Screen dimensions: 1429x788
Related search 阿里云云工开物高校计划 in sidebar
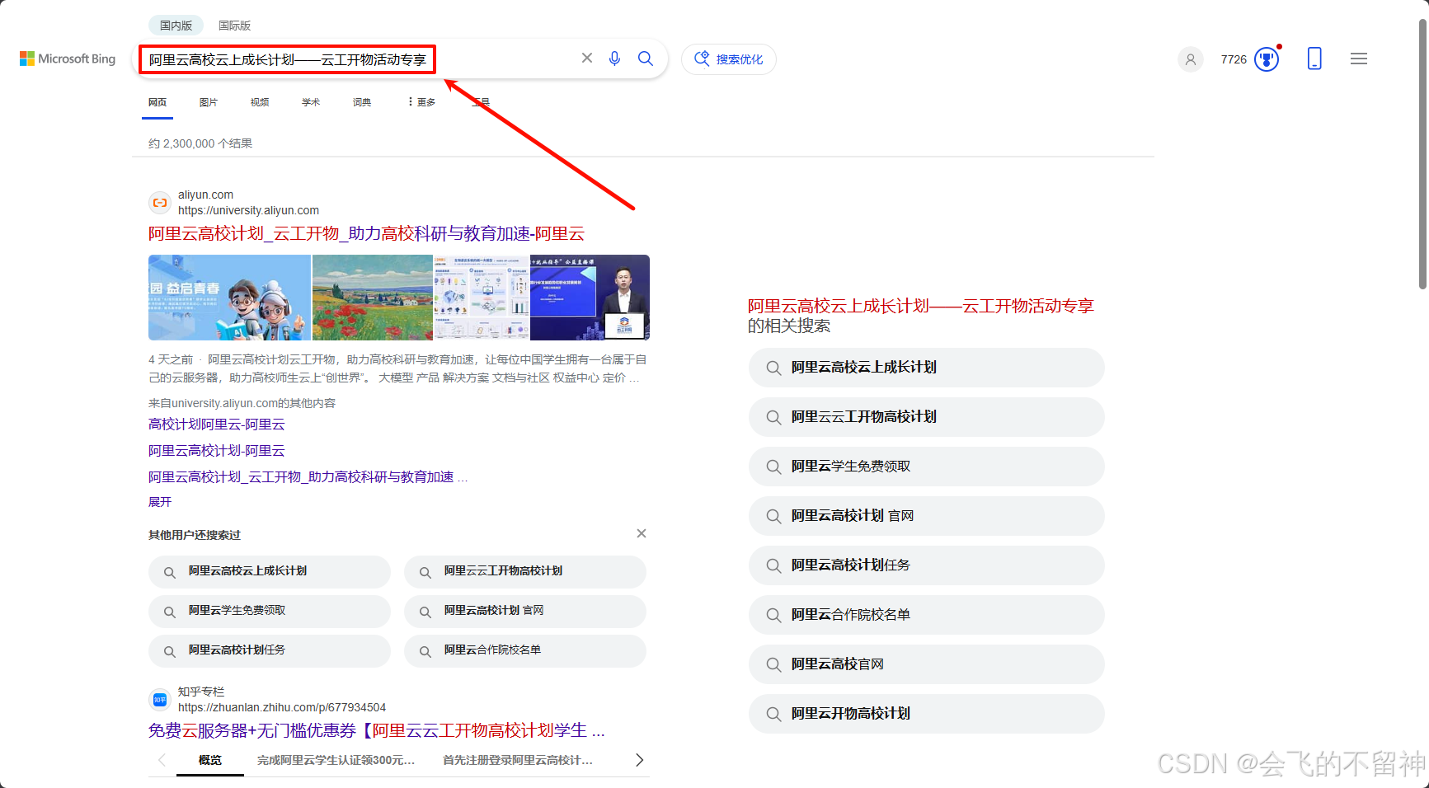[927, 417]
